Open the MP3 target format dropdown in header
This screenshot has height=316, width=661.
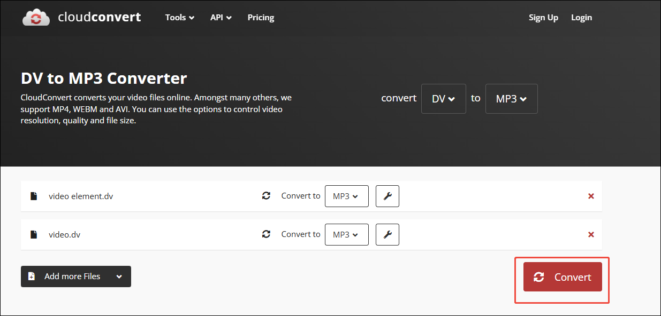pos(511,99)
